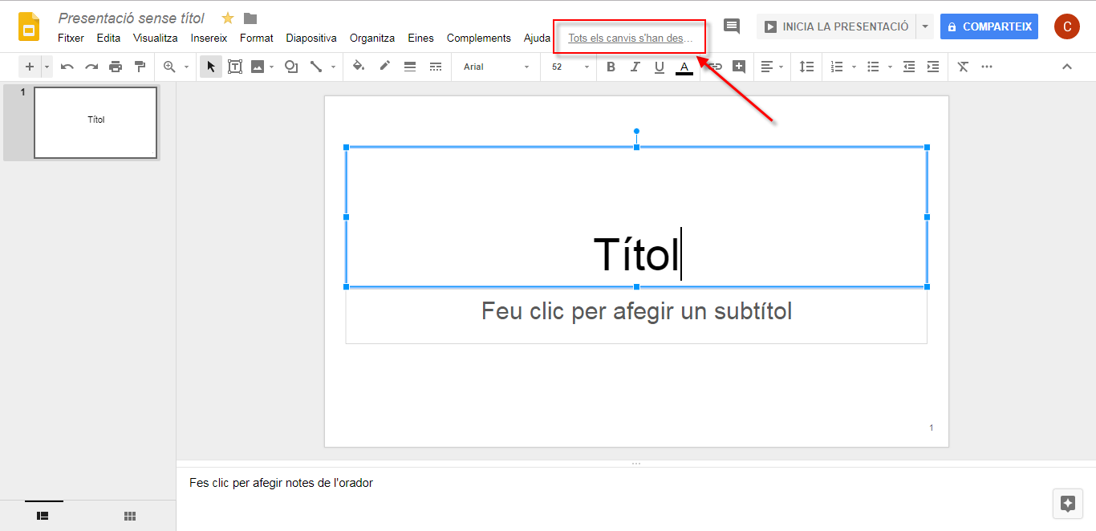Open fill color paint bucket
This screenshot has height=531, width=1096.
[359, 67]
